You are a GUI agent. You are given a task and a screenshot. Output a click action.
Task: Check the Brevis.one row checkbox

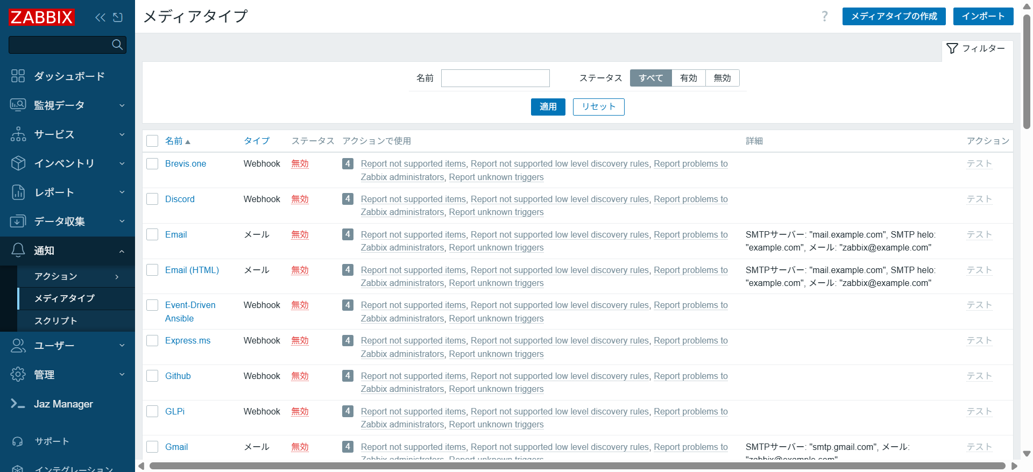(x=152, y=164)
